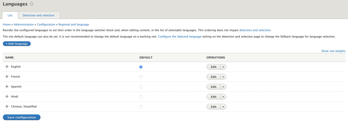Grab the drag handle for Spanish row
The image size is (348, 124).
(x=7, y=86)
